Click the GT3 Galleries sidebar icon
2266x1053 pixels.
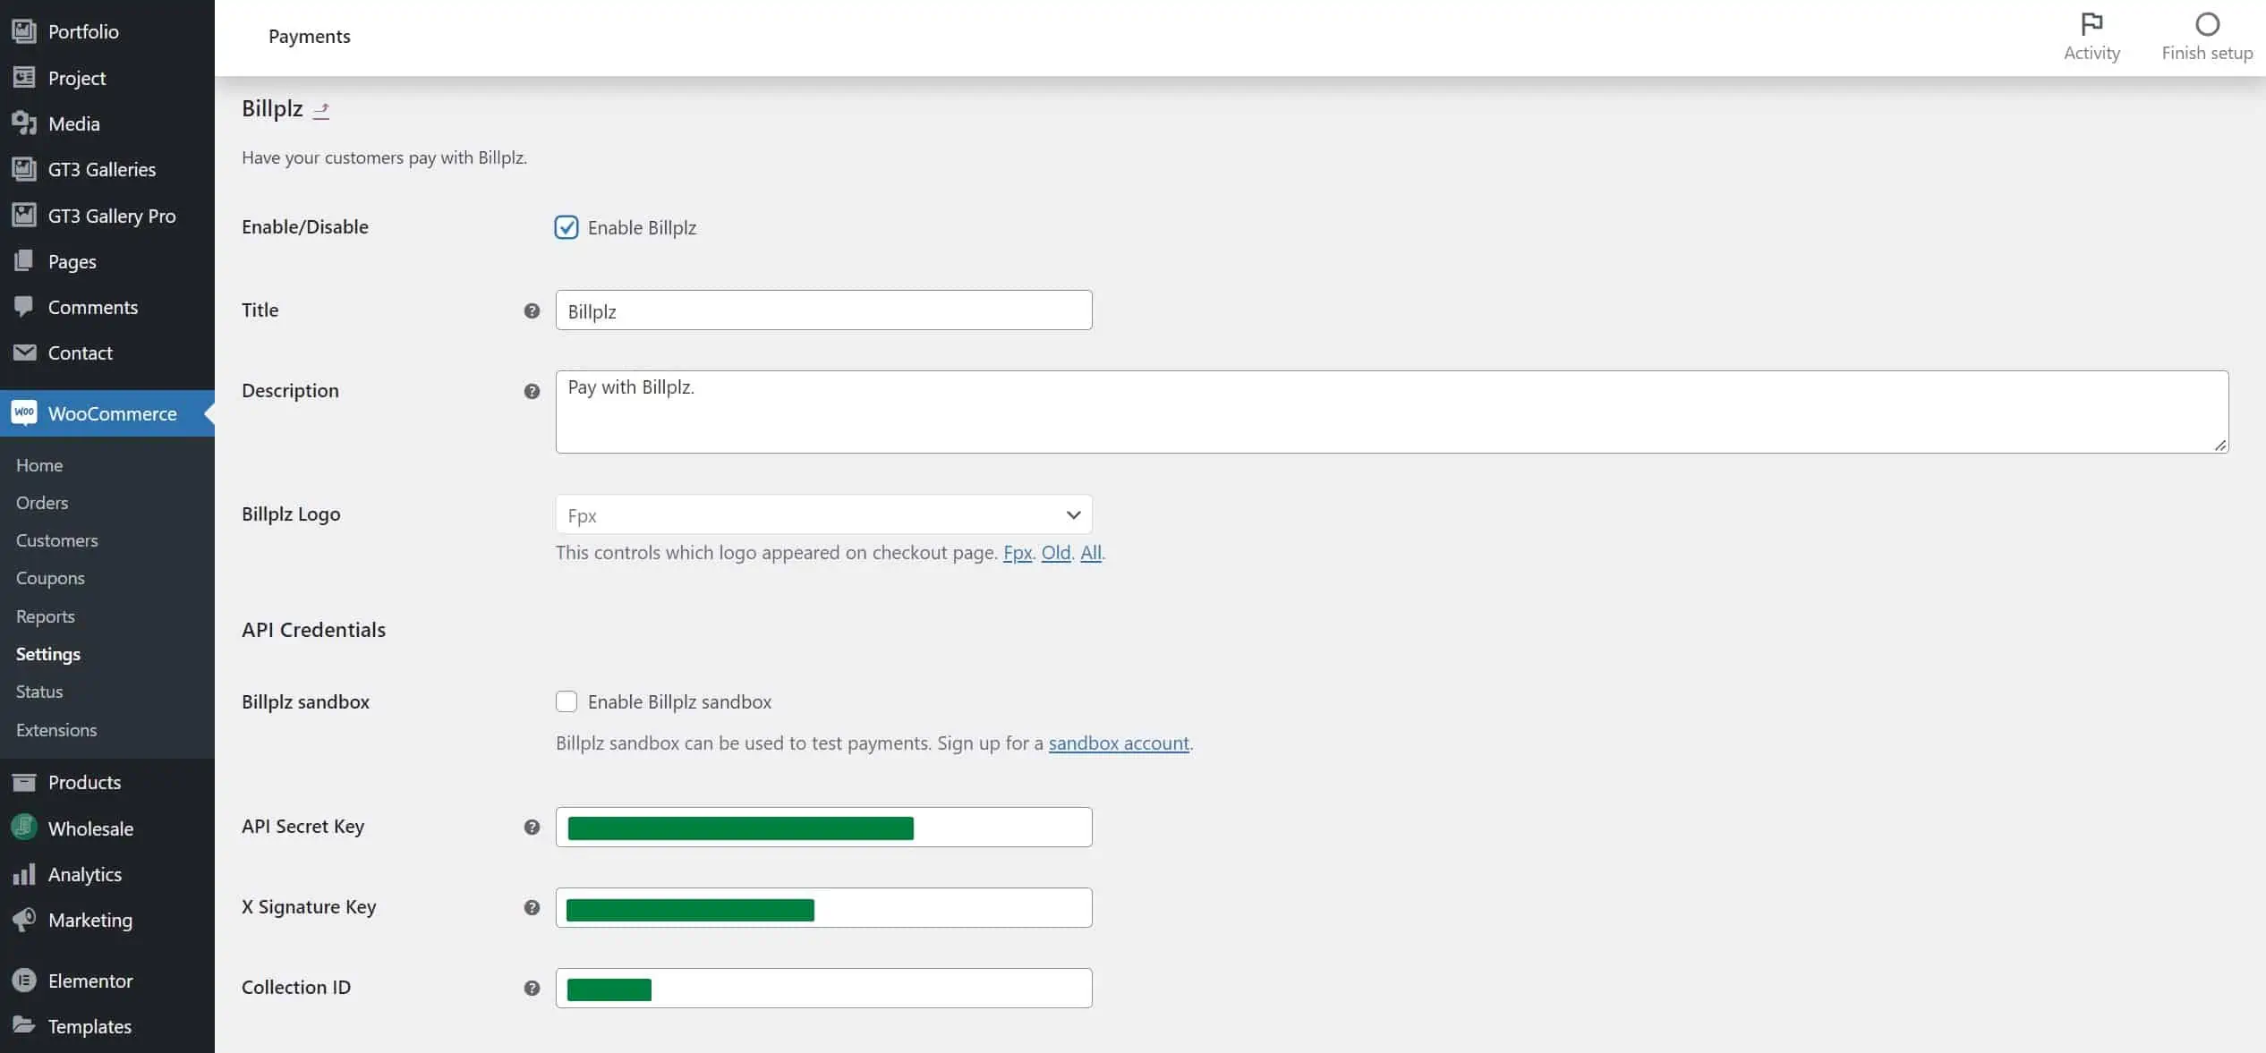tap(24, 169)
